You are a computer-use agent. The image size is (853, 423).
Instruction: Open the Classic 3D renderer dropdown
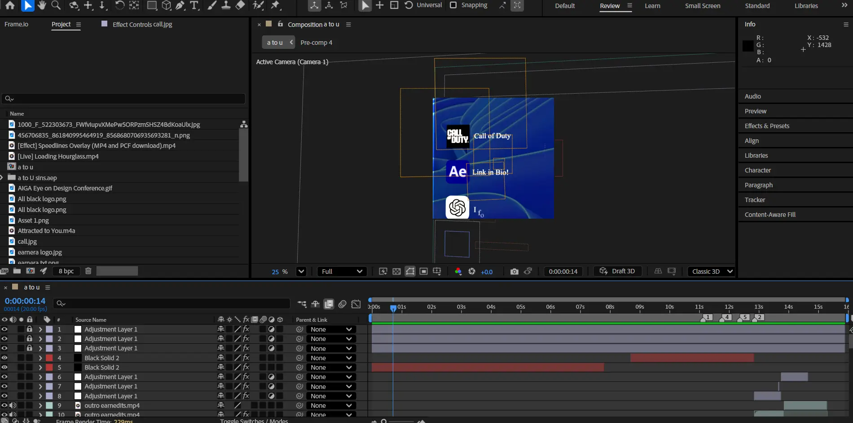tap(712, 272)
